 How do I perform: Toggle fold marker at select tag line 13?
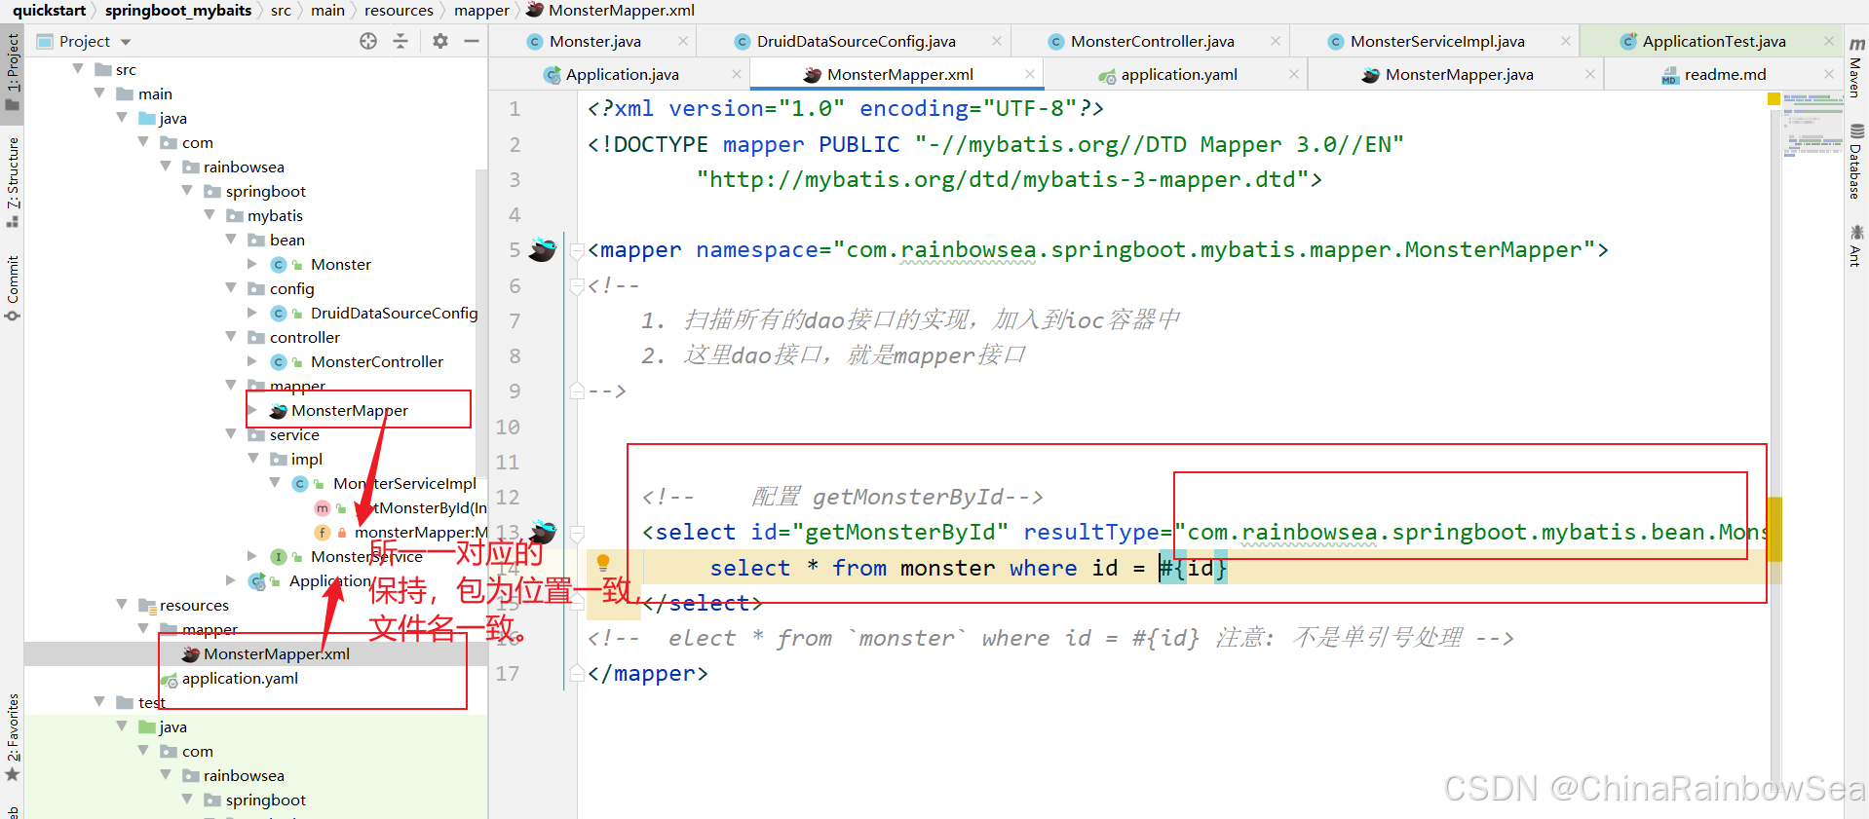click(x=577, y=534)
